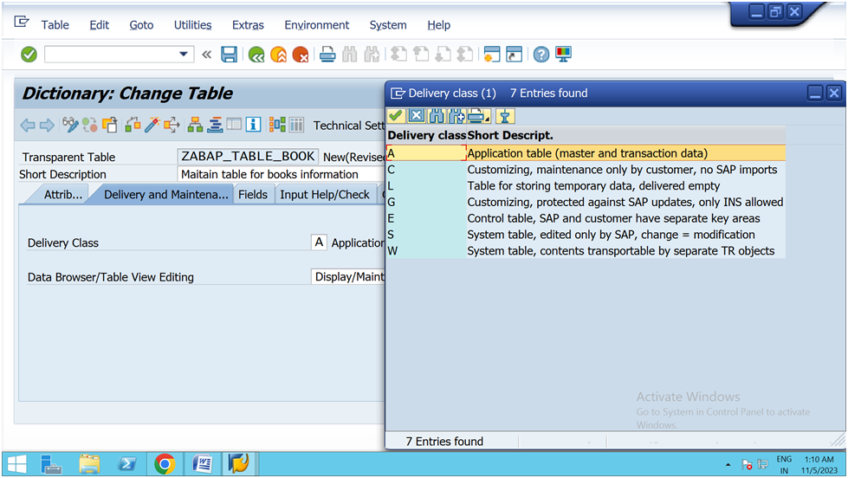Click the Generate Shortcut icon

(514, 54)
